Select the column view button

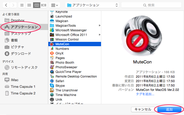coord(37,5)
